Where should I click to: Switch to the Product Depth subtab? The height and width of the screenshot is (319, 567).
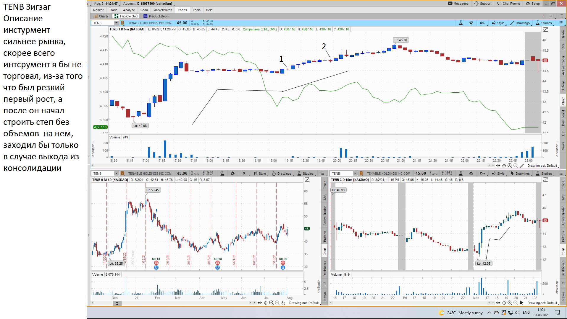tap(156, 16)
